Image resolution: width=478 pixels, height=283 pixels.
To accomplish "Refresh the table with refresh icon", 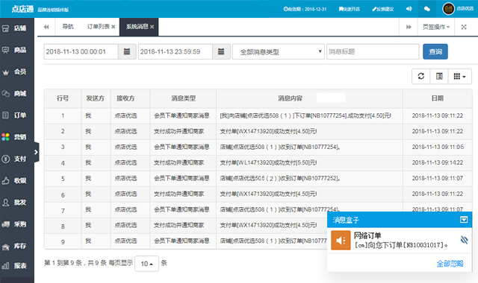I will click(x=421, y=76).
